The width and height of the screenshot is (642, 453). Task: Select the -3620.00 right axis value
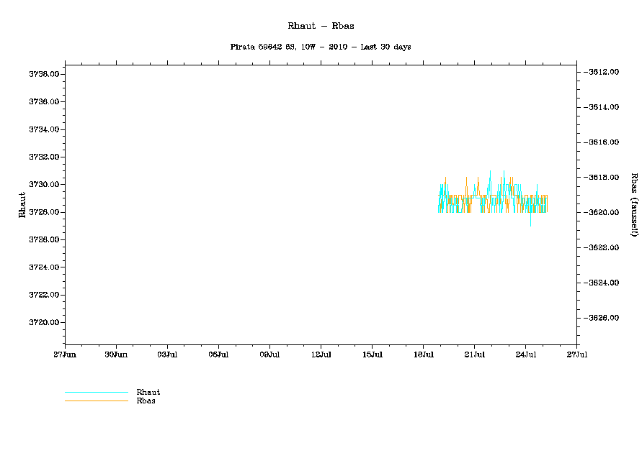(599, 212)
